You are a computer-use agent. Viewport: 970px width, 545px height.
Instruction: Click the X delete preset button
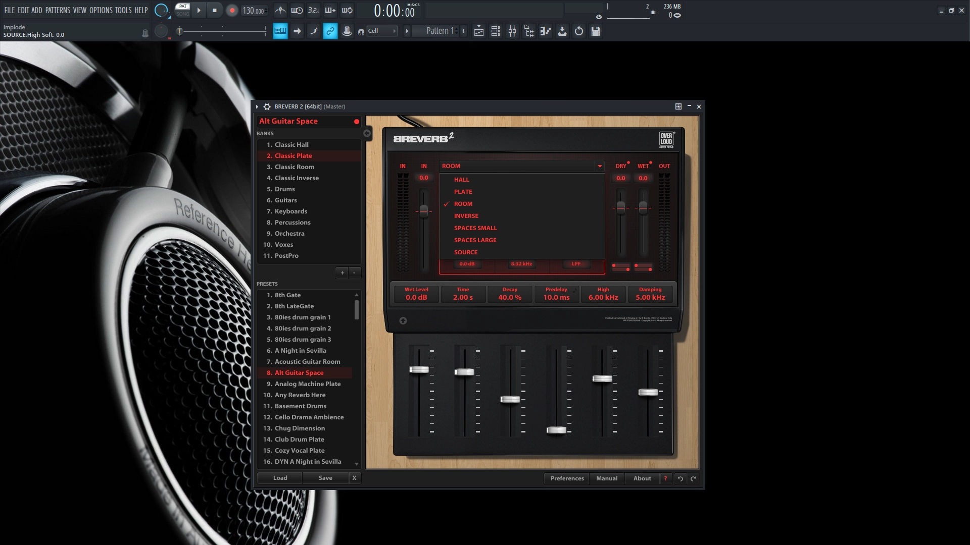pos(354,478)
